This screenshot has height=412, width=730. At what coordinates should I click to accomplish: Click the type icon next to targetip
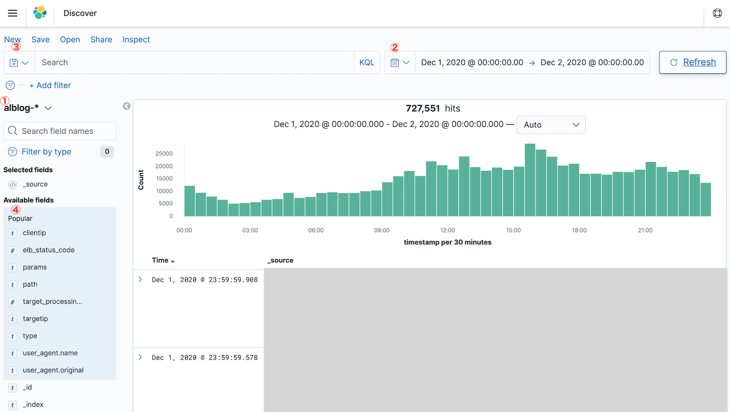coord(12,319)
